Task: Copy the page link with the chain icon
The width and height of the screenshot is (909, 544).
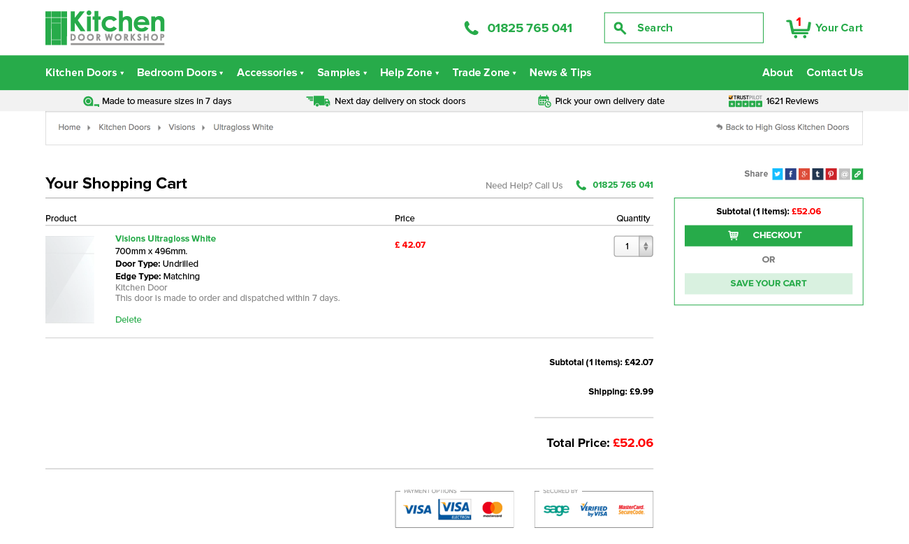Action: [857, 174]
